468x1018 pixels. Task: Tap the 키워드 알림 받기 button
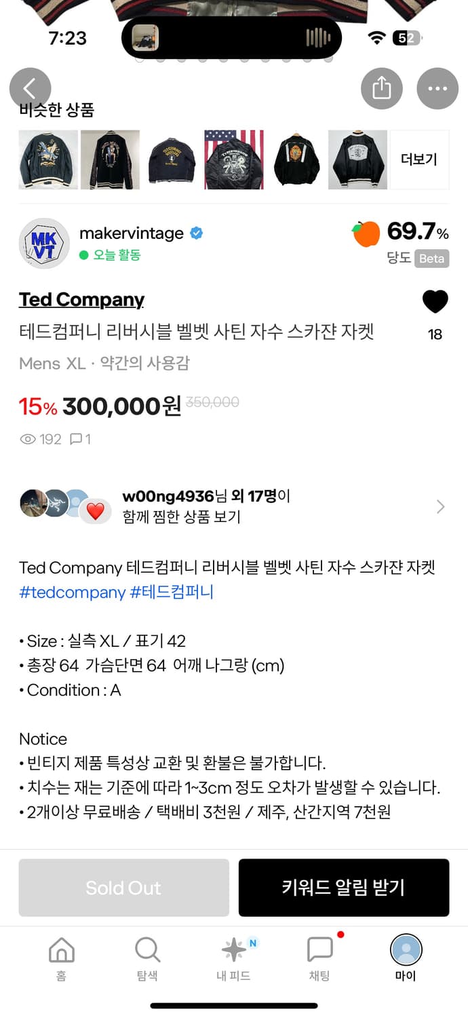(x=343, y=888)
